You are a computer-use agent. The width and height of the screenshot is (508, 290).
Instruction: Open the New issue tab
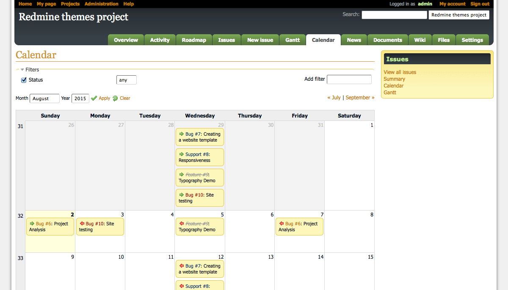click(260, 40)
